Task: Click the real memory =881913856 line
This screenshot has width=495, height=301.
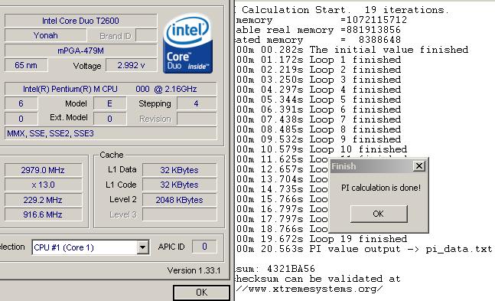Action: 318,30
